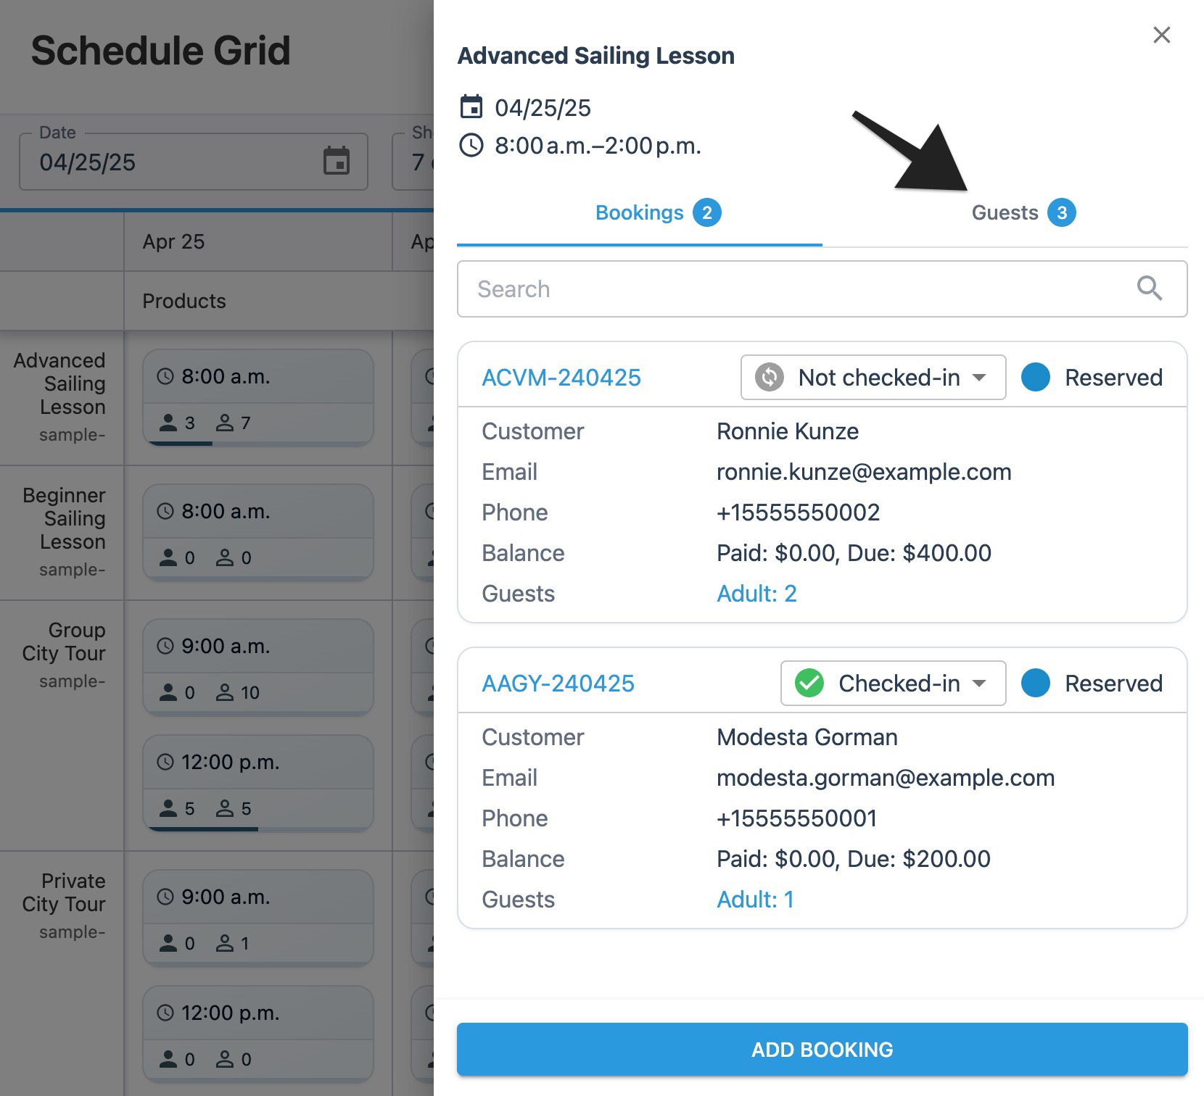Click clock icon in Group City Tour 12:00 p.m. slot
Viewport: 1204px width, 1096px height.
click(165, 762)
